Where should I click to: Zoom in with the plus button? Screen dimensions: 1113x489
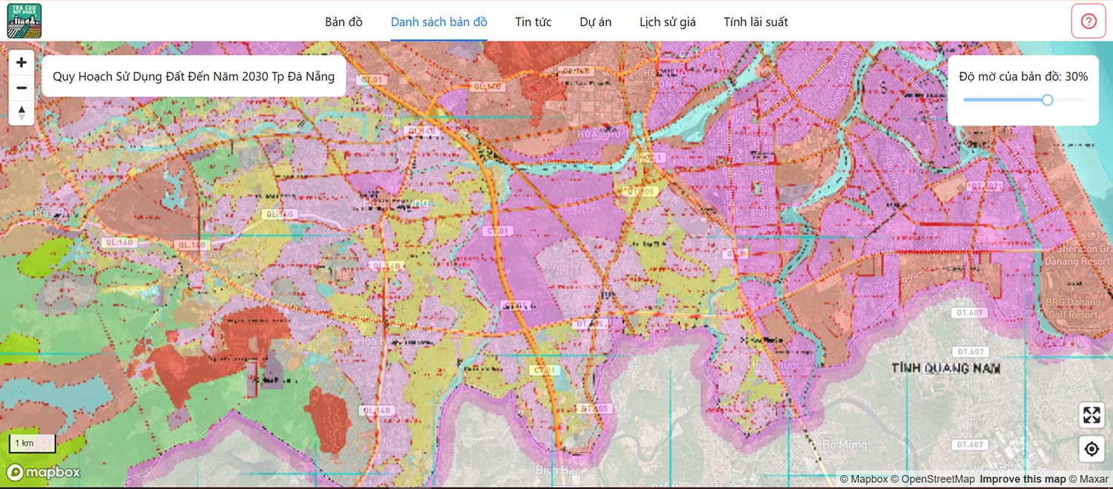(22, 62)
